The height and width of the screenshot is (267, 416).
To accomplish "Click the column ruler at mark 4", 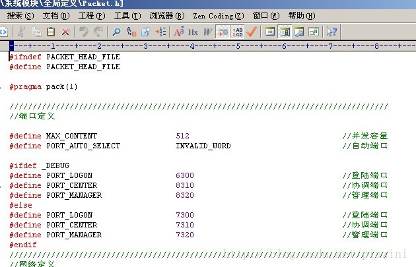I will (x=192, y=46).
